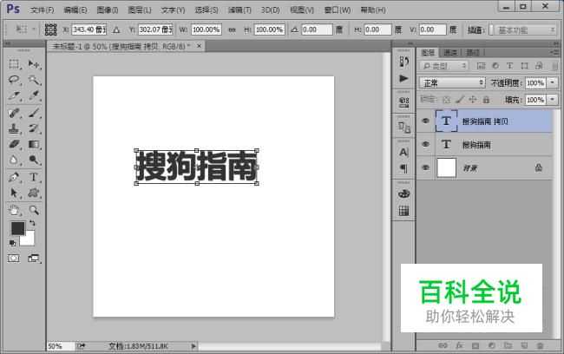Hide the 背景 layer
This screenshot has height=354, width=564.
(425, 167)
